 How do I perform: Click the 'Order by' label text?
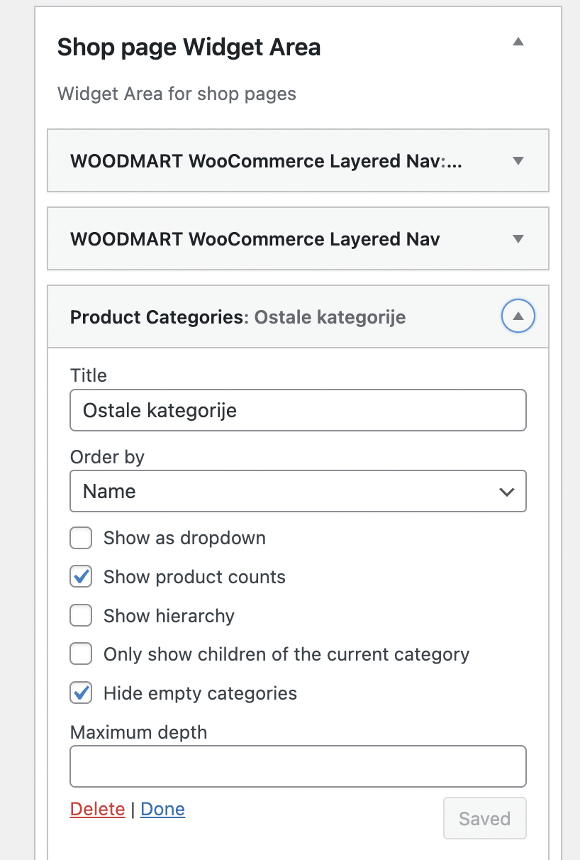(107, 457)
